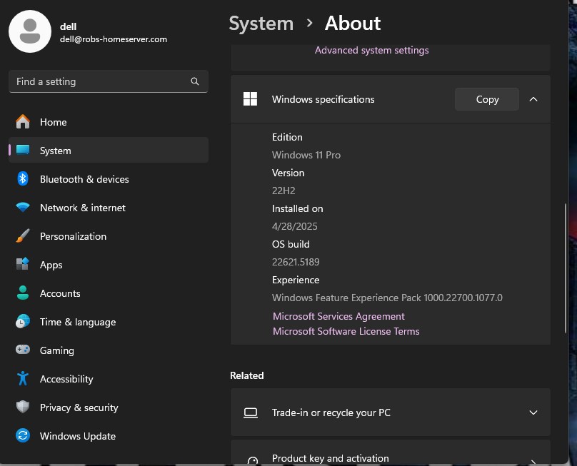This screenshot has width=577, height=466.
Task: Select the Personalization paintbrush icon
Action: coord(23,236)
